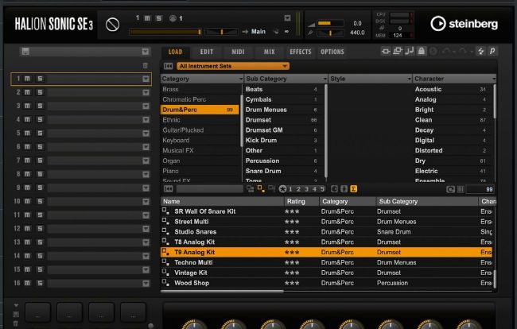Open slot 1 program dropdown arrow

coord(146,79)
